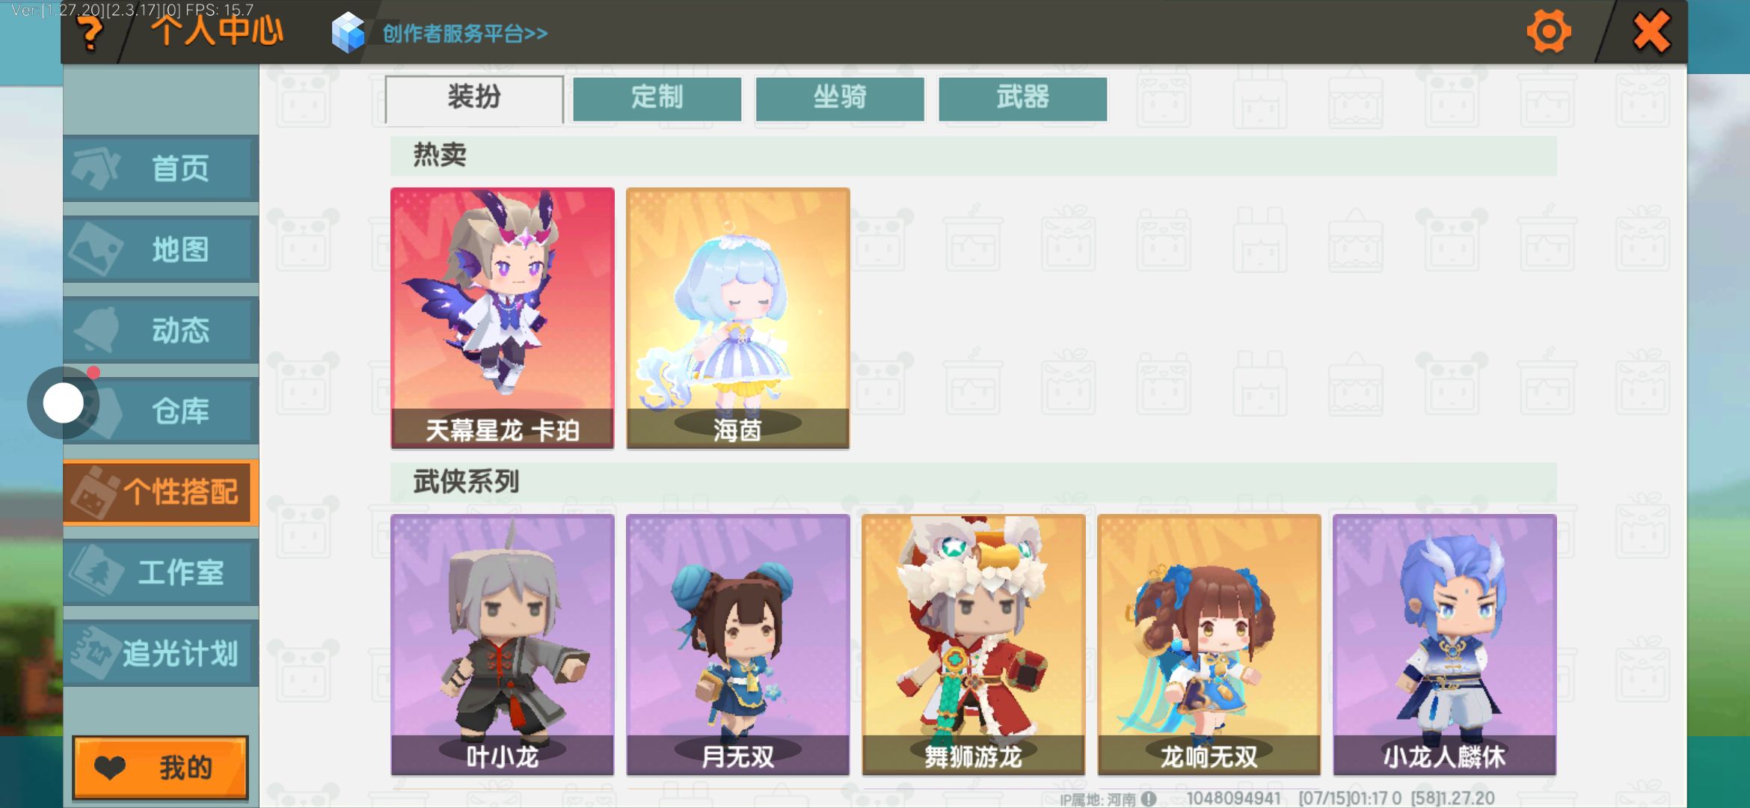1750x808 pixels.
Task: Click the info icon beside IP属地
Action: tap(1149, 799)
